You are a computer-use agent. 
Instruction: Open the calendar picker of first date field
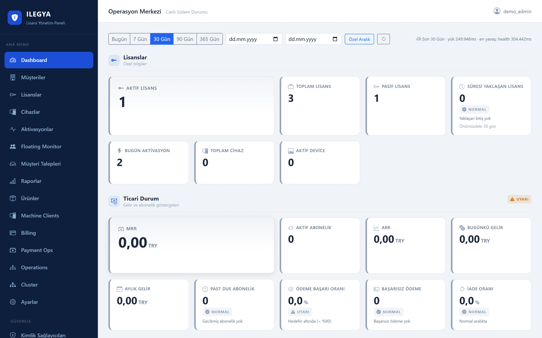coord(276,39)
